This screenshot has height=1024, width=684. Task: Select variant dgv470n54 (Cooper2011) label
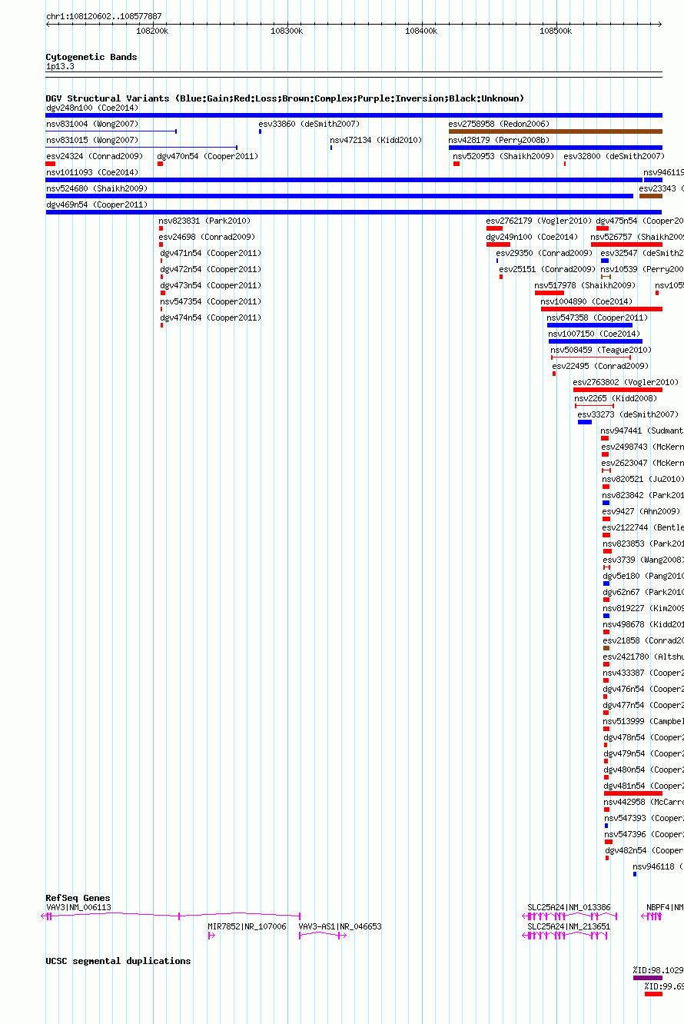(208, 156)
